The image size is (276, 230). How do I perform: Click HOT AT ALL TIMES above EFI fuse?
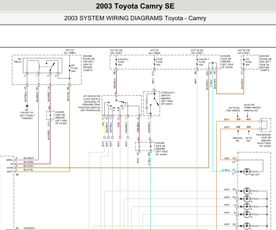click(x=70, y=52)
